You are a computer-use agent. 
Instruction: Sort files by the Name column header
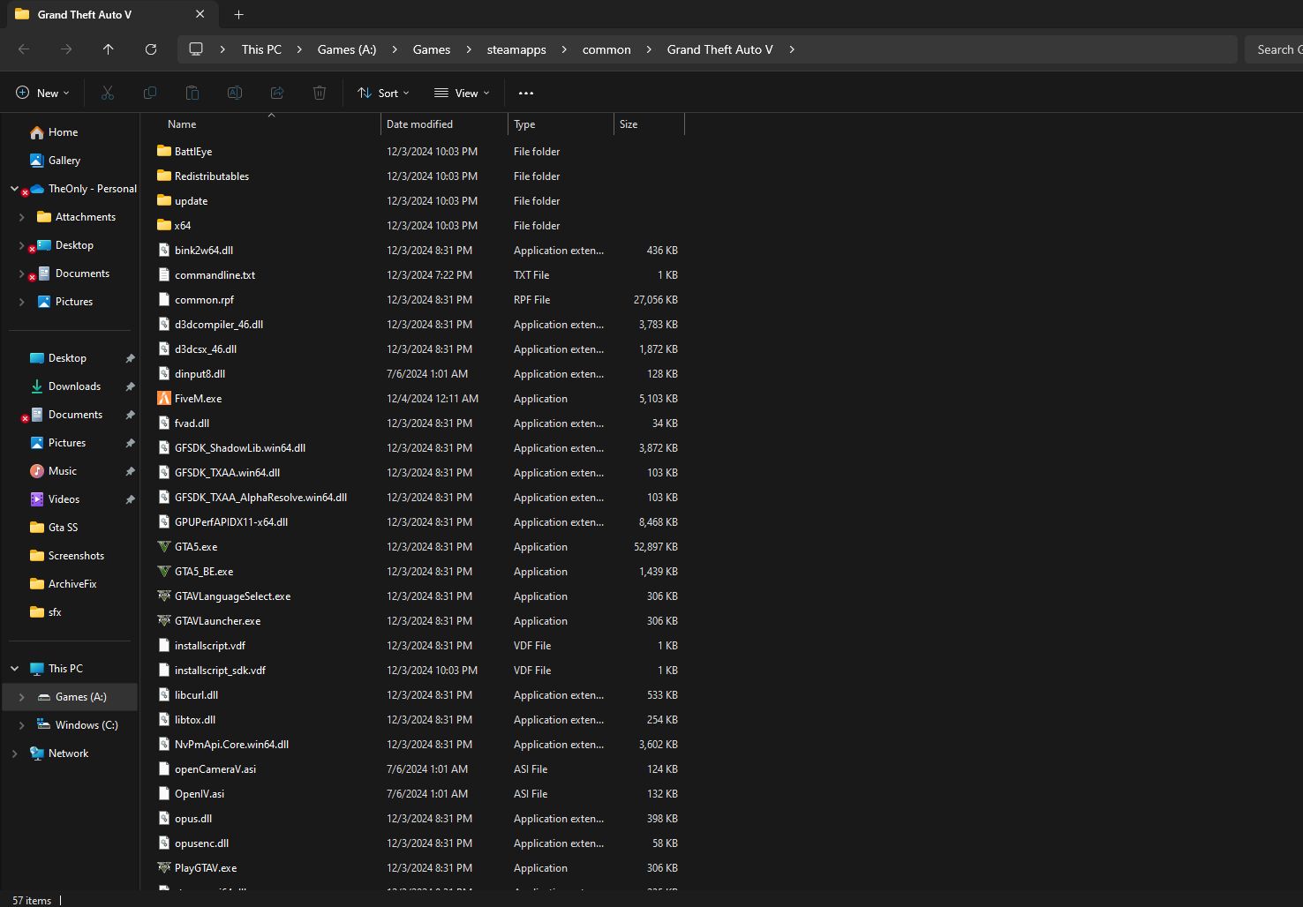(182, 124)
